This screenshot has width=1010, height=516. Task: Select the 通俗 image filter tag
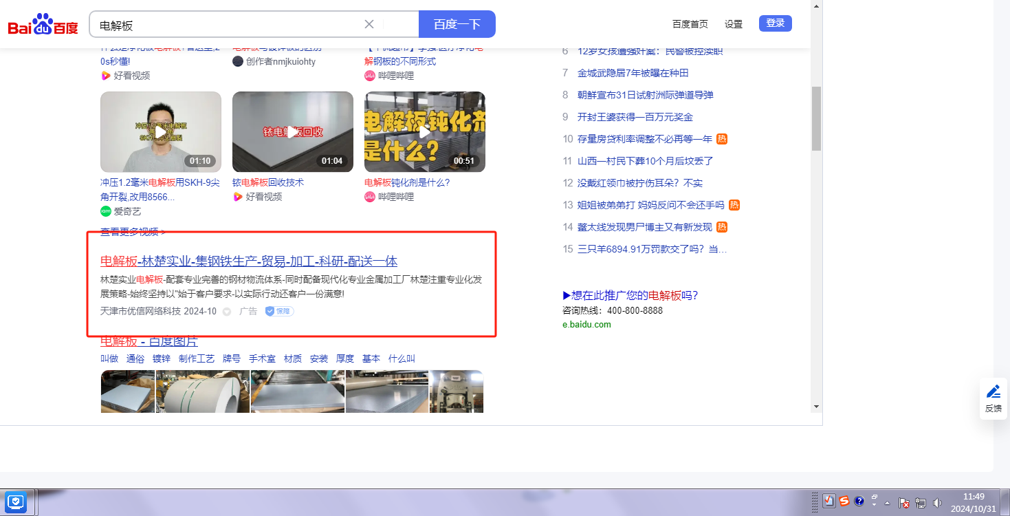pos(135,359)
